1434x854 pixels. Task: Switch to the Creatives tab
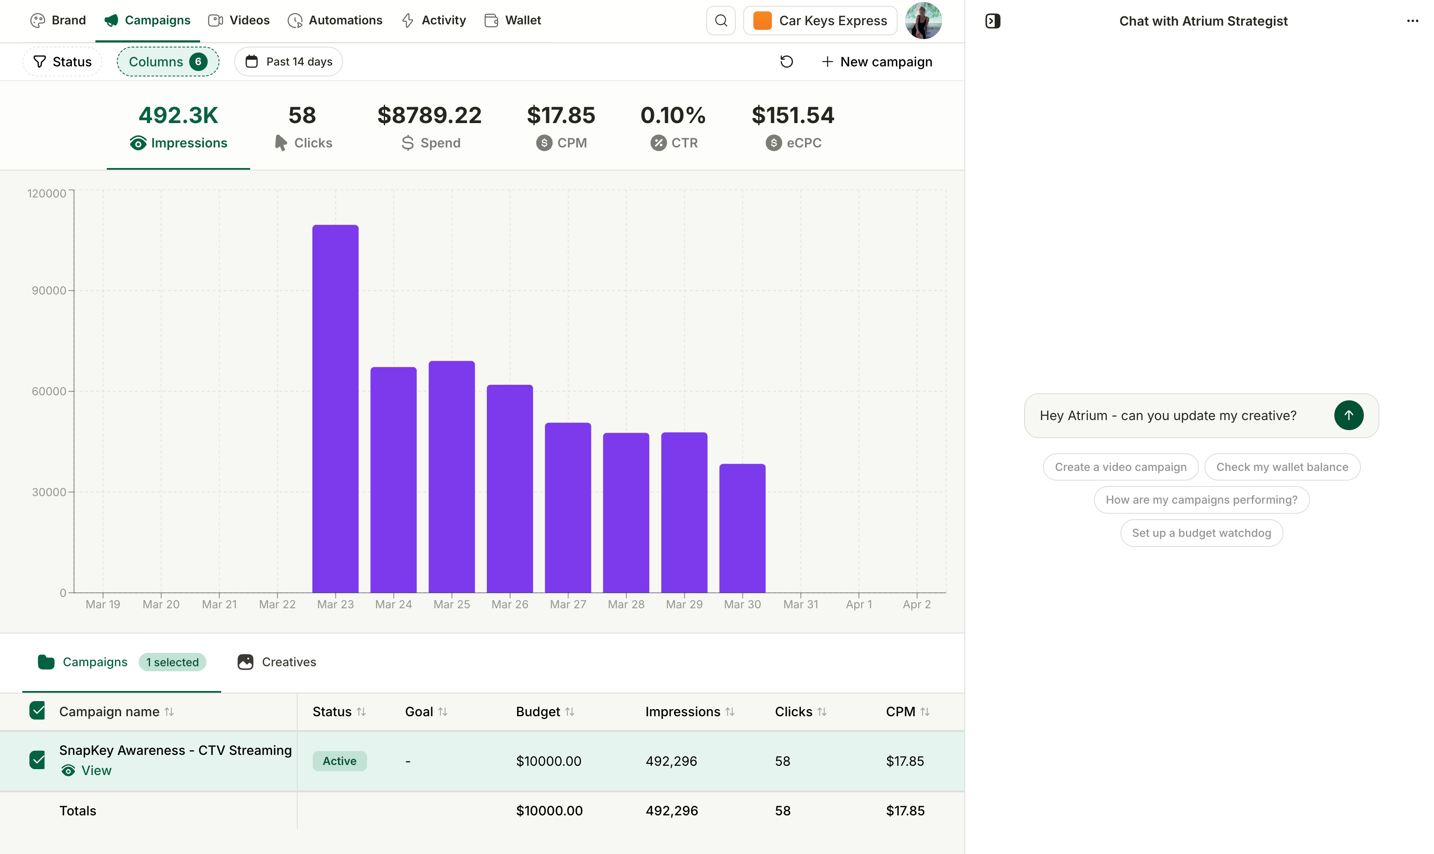point(277,662)
